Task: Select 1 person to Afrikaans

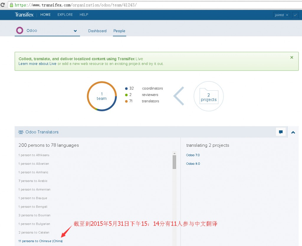Action: point(34,155)
